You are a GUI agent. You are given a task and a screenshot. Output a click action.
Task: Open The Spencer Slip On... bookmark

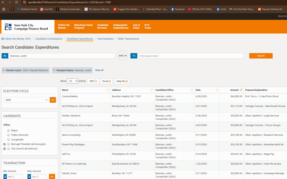[x=98, y=9]
